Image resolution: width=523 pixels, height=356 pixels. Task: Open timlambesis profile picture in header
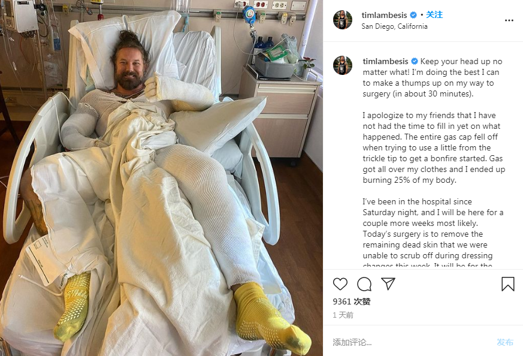pyautogui.click(x=343, y=20)
